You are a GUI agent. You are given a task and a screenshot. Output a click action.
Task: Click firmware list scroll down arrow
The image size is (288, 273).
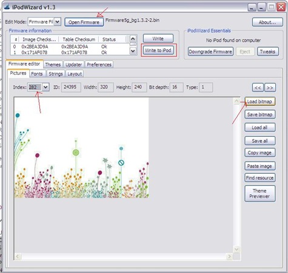coord(133,51)
